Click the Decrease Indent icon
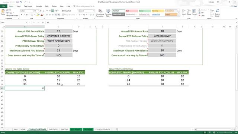This screenshot has height=134, width=238. coord(56,15)
